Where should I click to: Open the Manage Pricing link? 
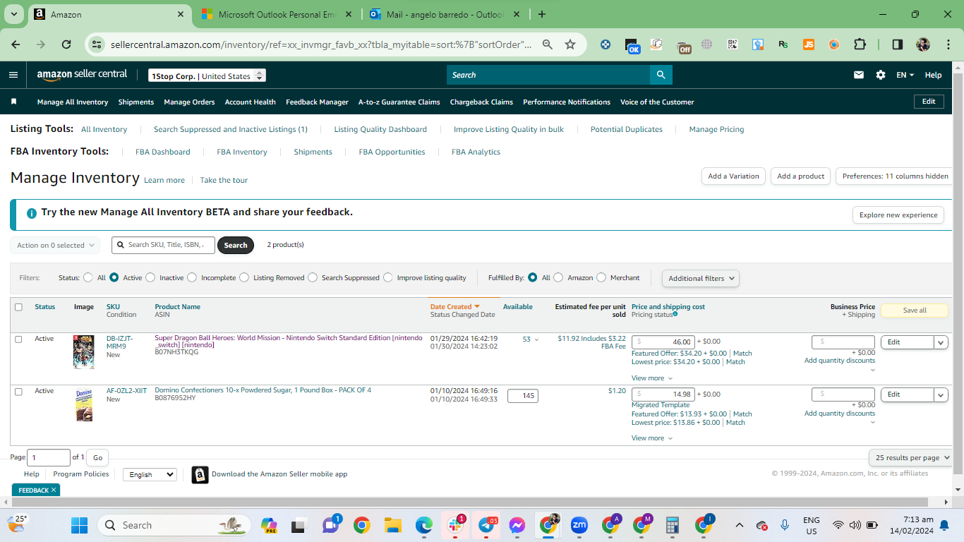pyautogui.click(x=716, y=129)
